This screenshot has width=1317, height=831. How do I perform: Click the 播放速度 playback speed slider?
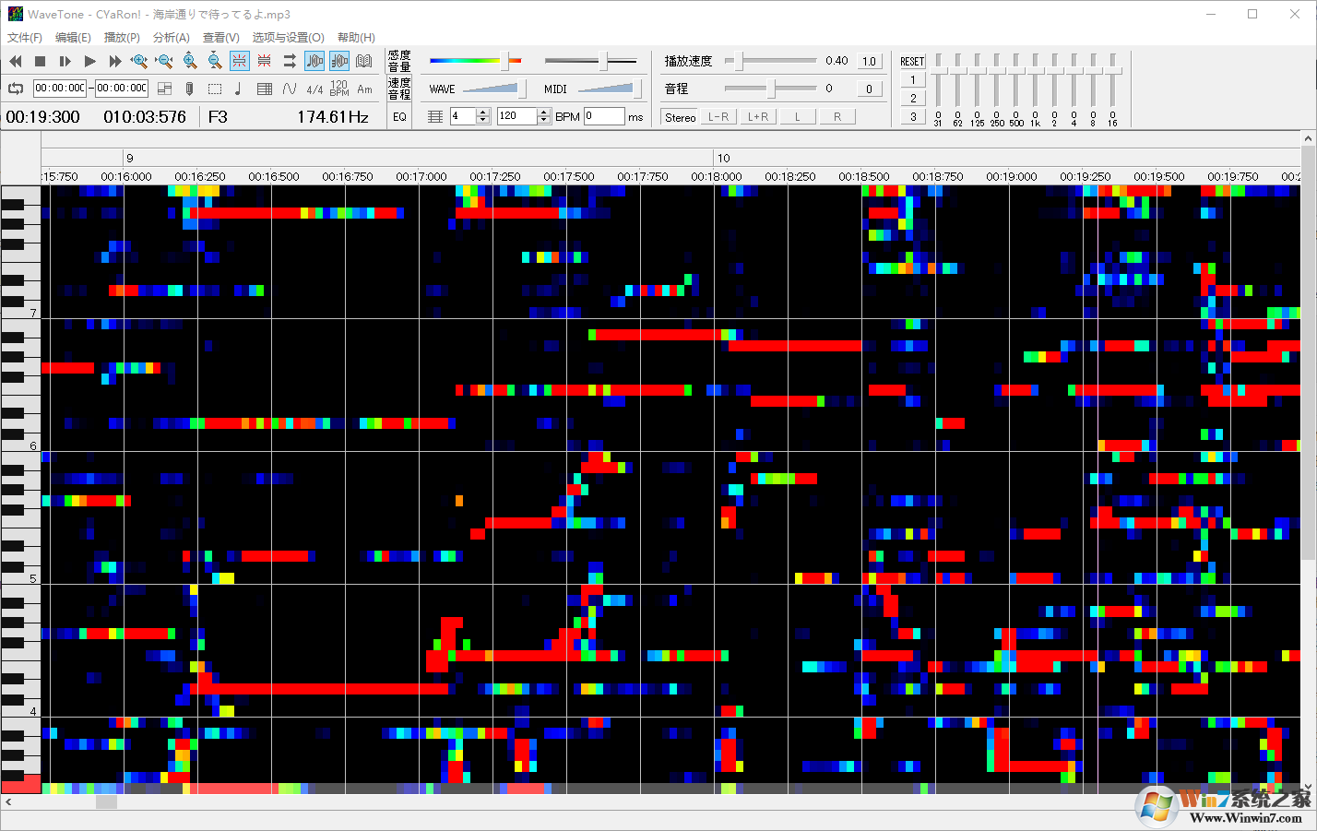[x=770, y=61]
